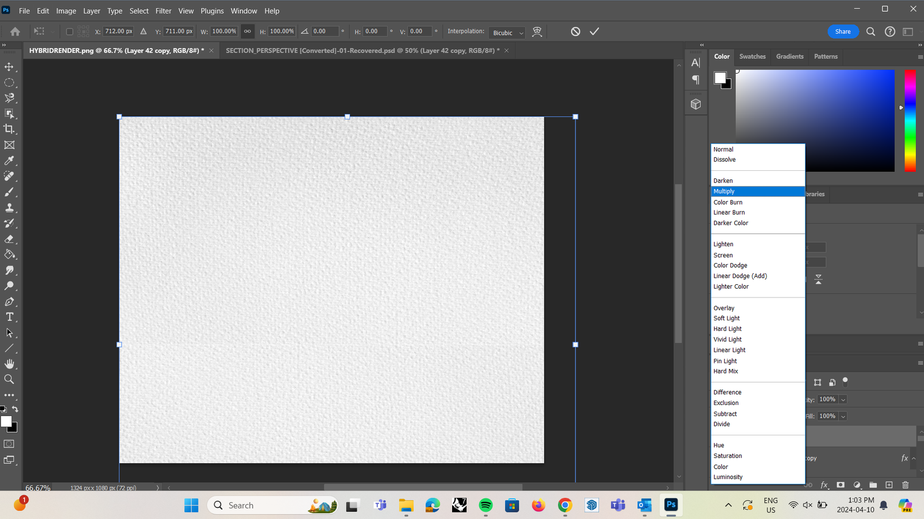The height and width of the screenshot is (519, 924).
Task: Open the Filter menu
Action: click(x=163, y=11)
